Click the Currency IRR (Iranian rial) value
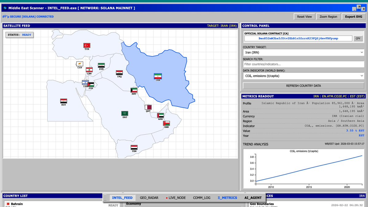This screenshot has height=207, width=368. pos(348,116)
